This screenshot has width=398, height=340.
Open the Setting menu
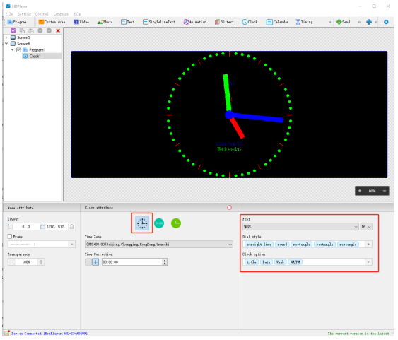[24, 14]
